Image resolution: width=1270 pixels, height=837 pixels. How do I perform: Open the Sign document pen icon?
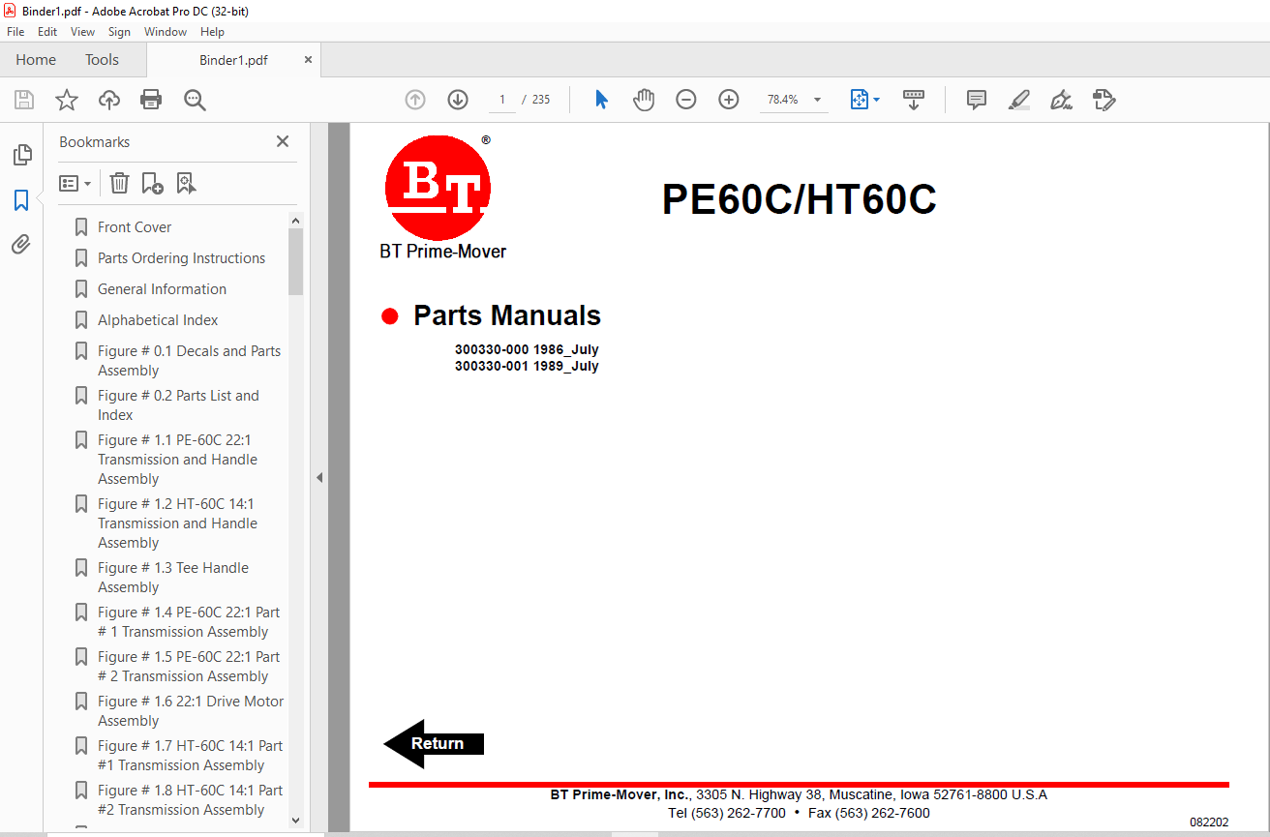[x=1061, y=100]
